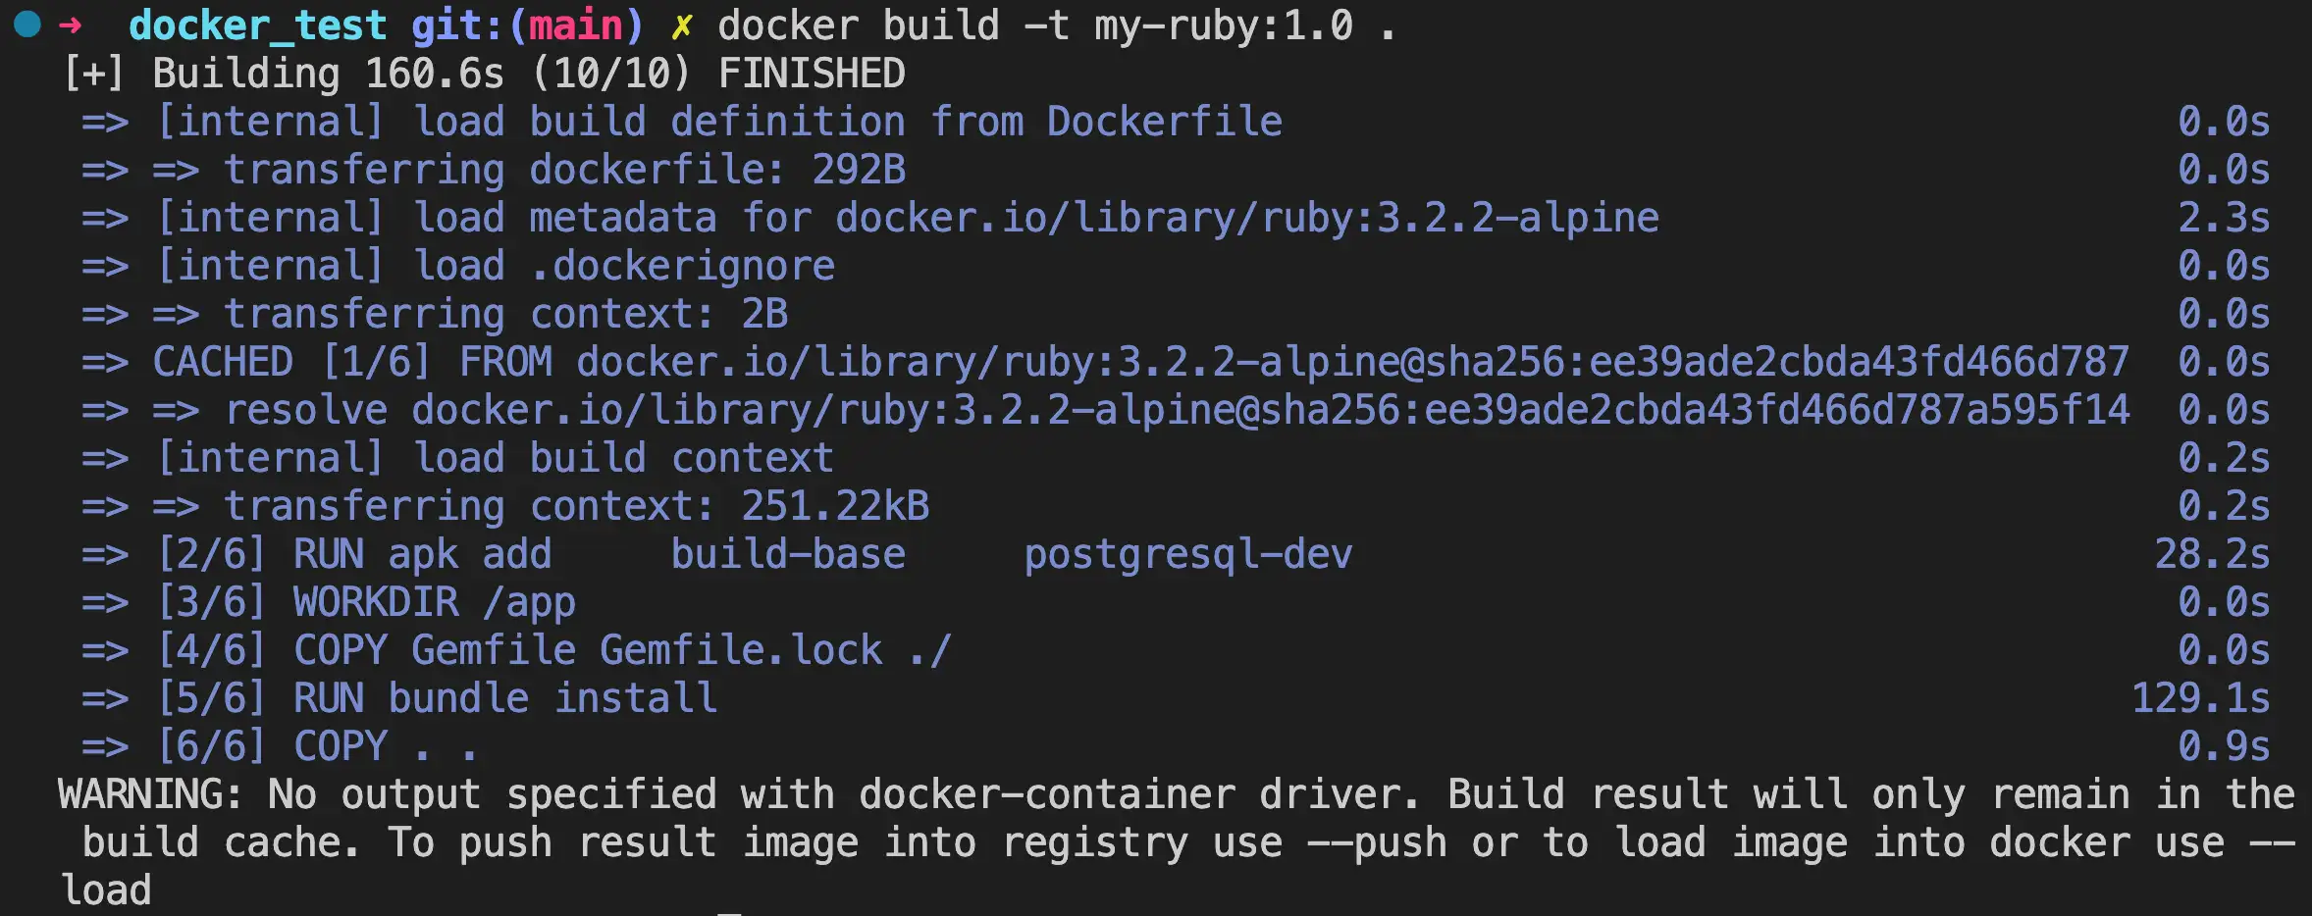Screen dimensions: 2312x916
Task: Click the red prompt arrow
Action: [x=71, y=25]
